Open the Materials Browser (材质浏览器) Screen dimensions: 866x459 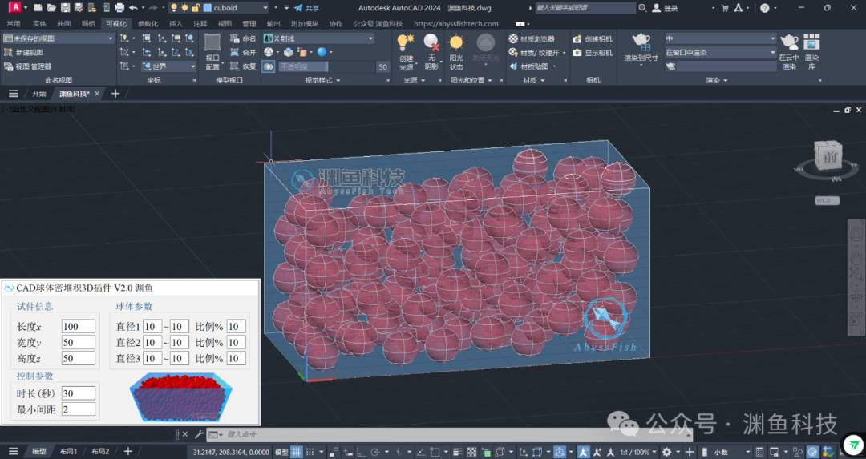[532, 38]
